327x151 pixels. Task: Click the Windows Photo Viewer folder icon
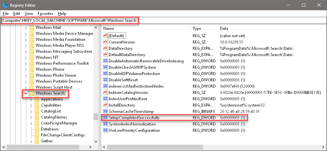31,75
